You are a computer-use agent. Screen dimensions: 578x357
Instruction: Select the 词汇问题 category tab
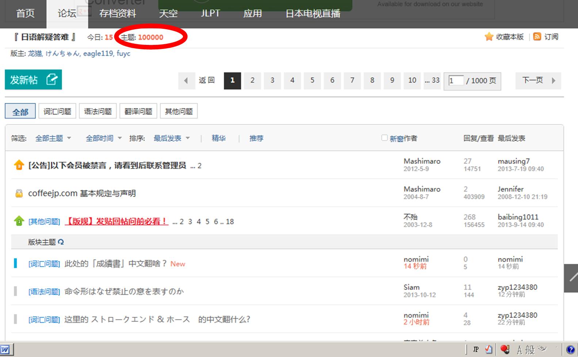pos(57,111)
